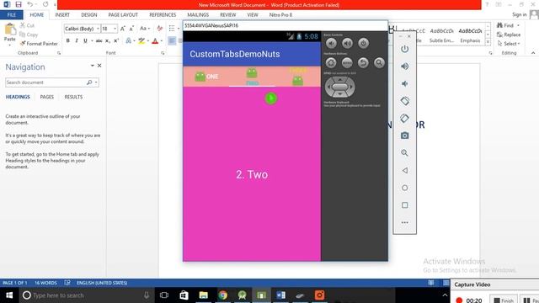Click Volume Down in emulator side toolbar
Viewport: 539px width, 303px height.
coord(404,83)
